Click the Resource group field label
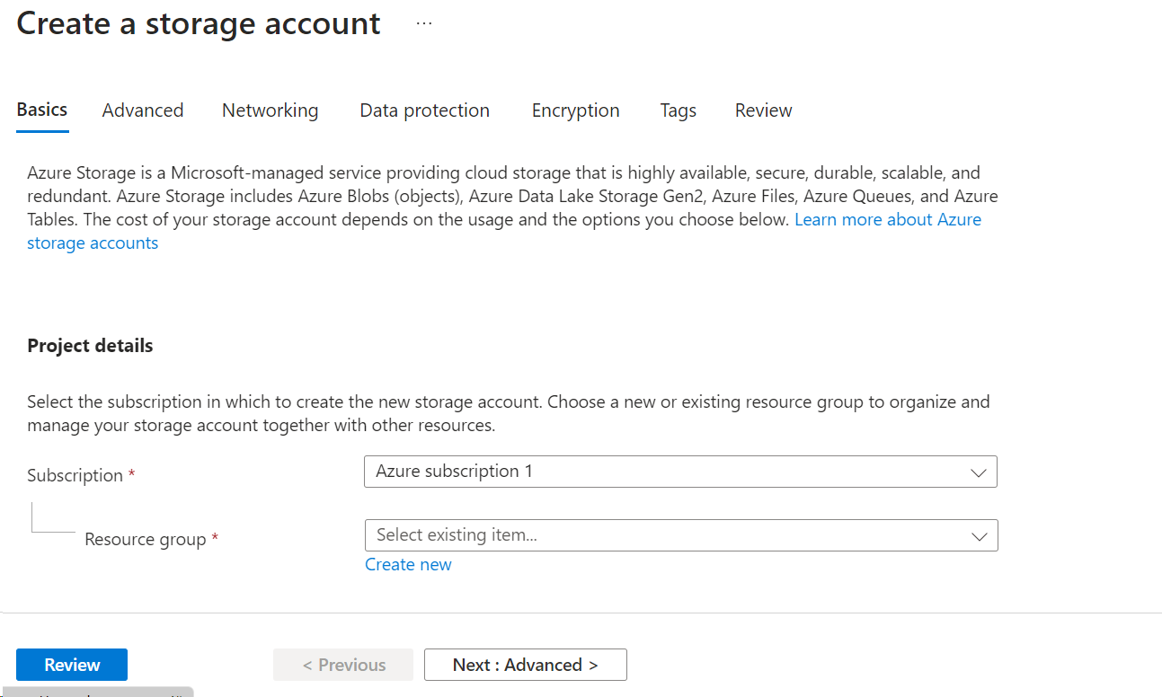 click(145, 540)
